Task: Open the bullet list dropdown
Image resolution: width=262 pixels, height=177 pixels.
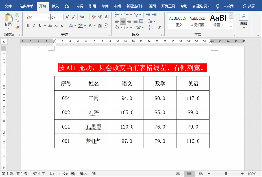Action: 121,15
